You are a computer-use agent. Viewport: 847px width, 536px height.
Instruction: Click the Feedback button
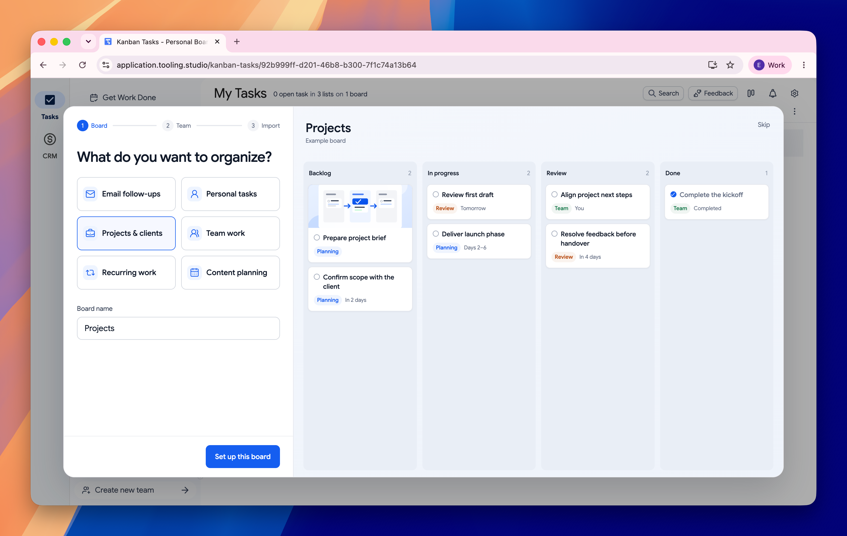click(713, 93)
